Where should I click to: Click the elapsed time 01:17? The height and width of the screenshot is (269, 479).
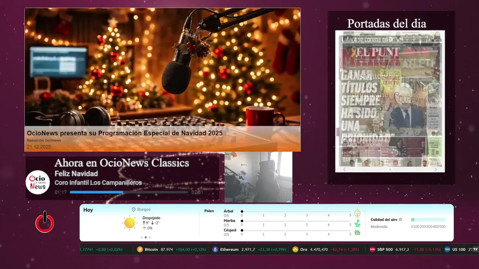(61, 192)
